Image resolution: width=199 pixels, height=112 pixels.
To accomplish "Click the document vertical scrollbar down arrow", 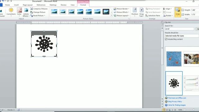I will point(162,99).
